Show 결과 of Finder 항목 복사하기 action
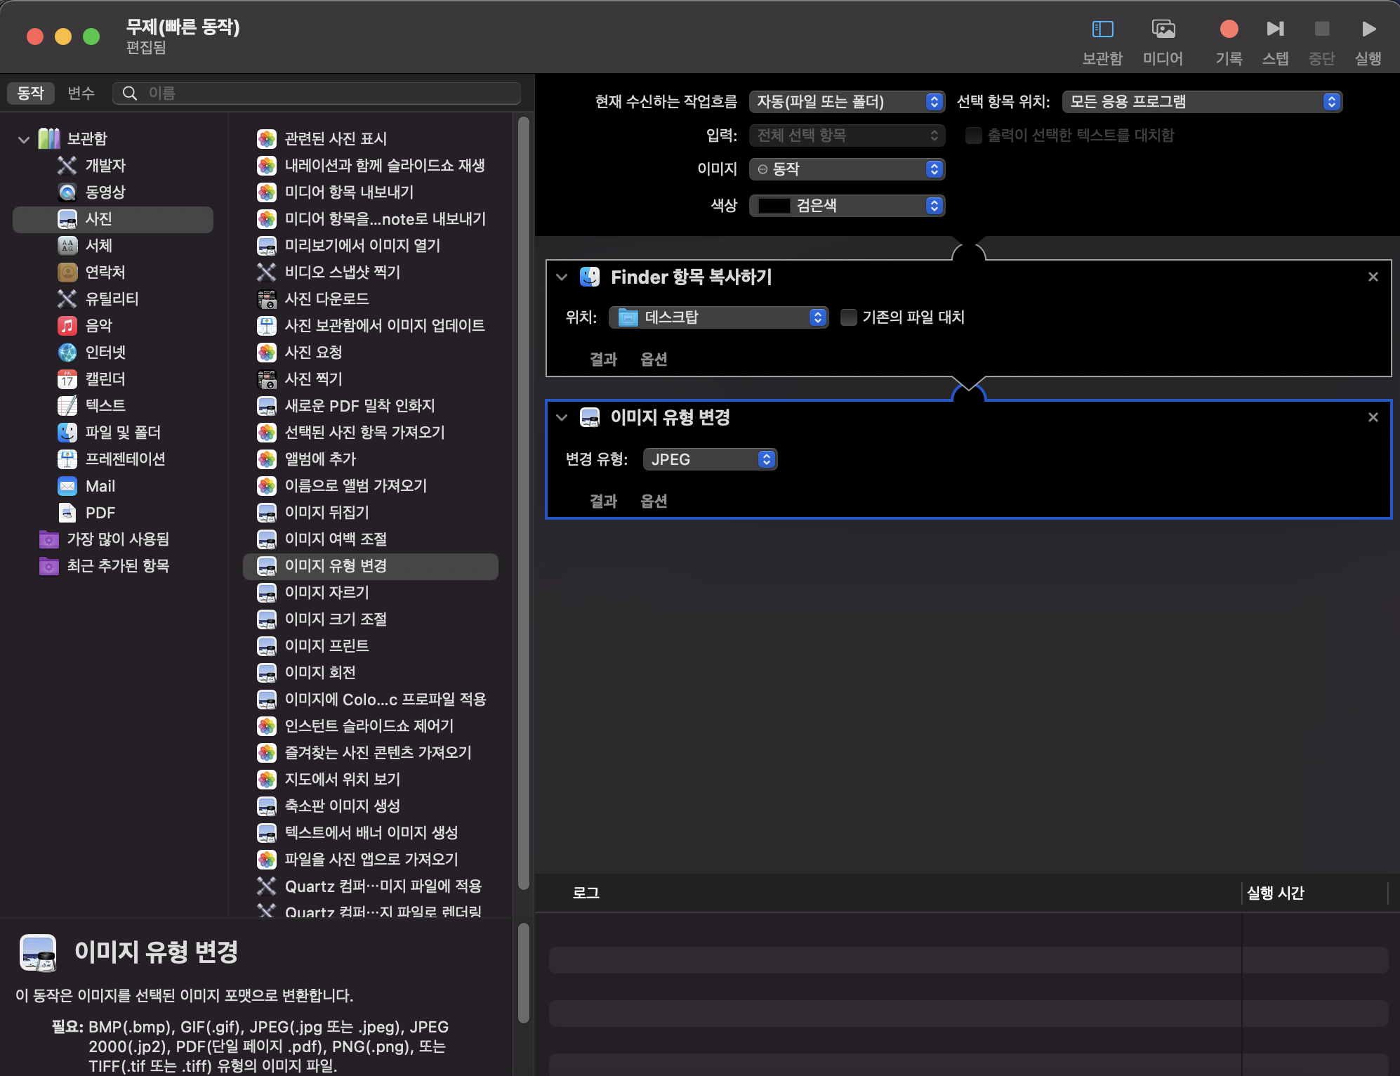 click(x=603, y=360)
